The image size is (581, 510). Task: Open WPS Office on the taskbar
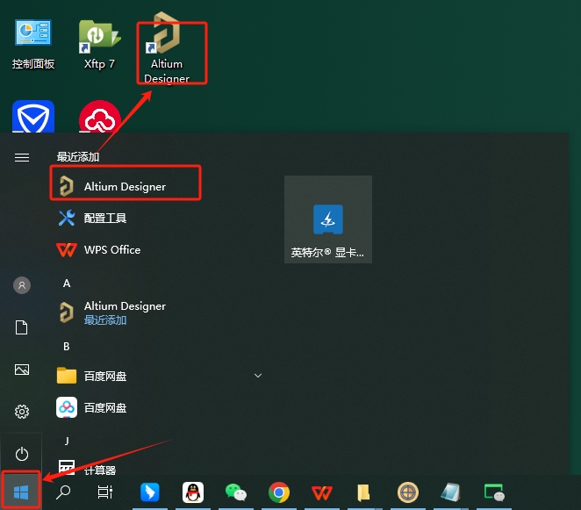(x=321, y=492)
